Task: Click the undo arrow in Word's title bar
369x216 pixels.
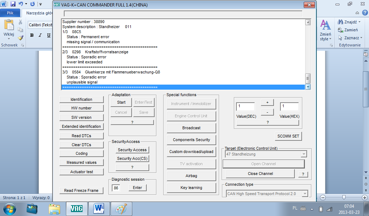Action: point(21,4)
